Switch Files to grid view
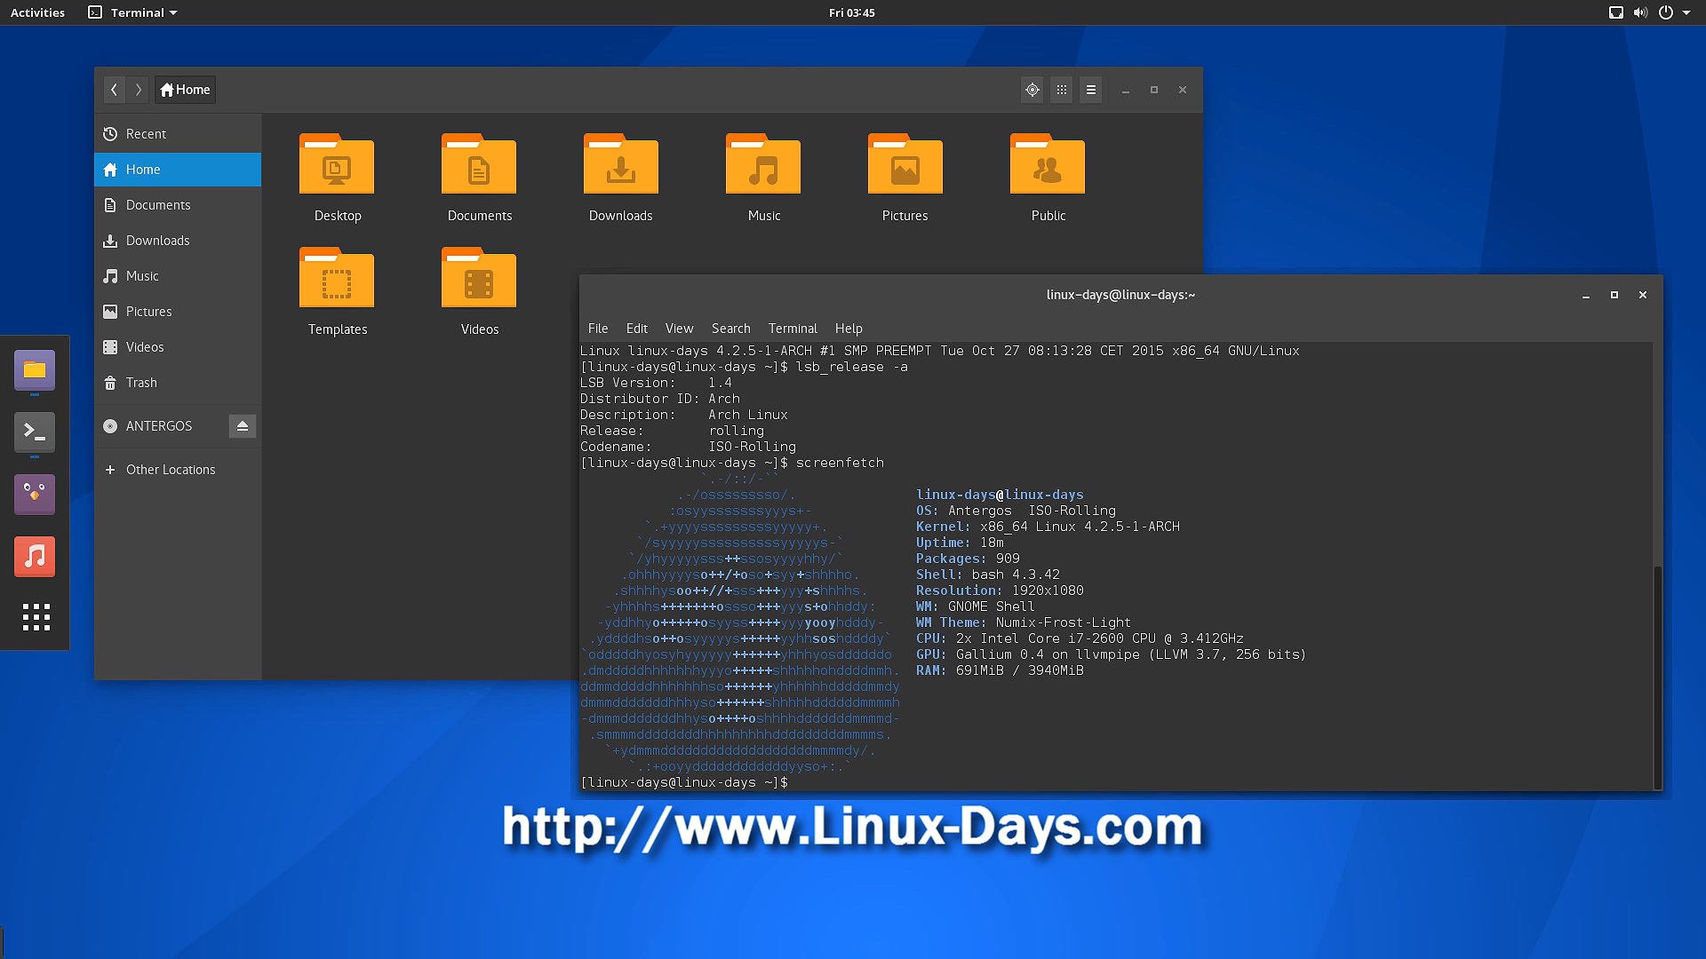 1061,90
